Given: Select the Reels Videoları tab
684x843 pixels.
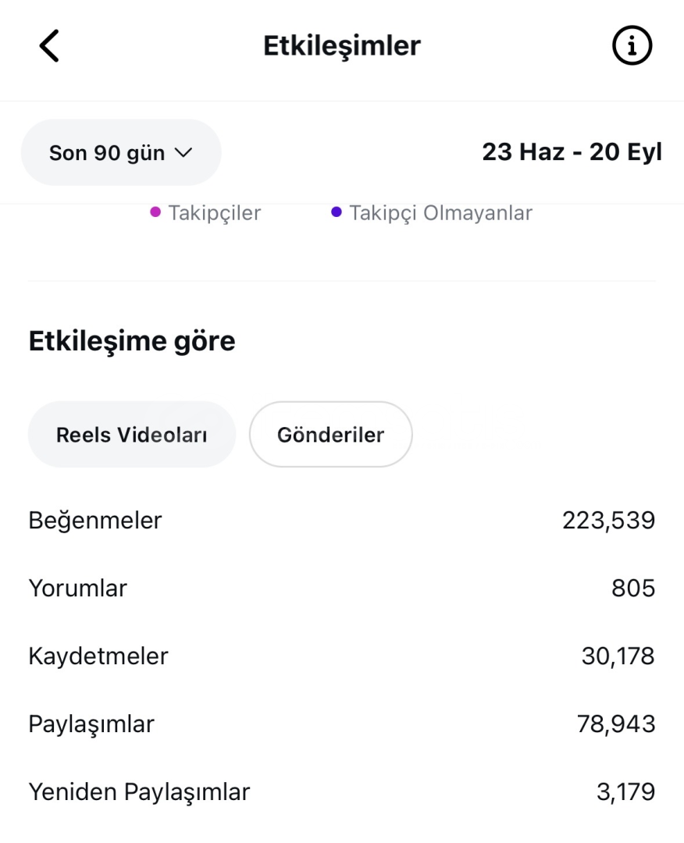Looking at the screenshot, I should point(131,435).
